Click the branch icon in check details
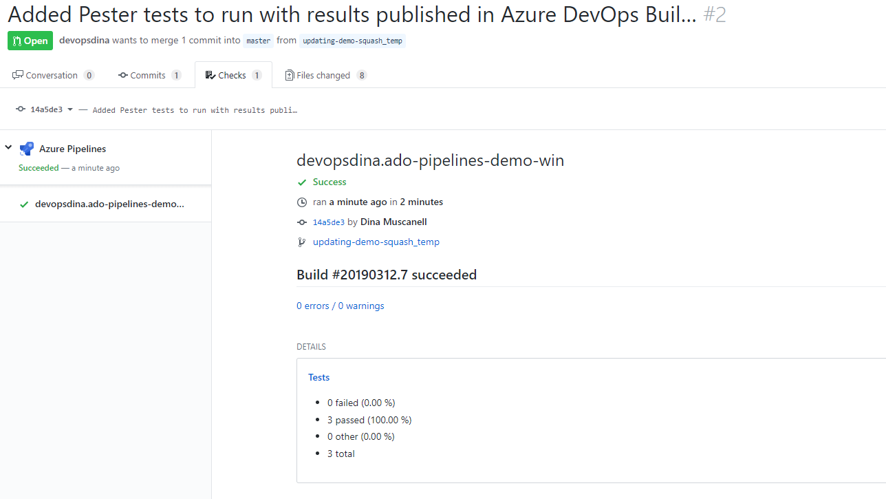 [301, 242]
